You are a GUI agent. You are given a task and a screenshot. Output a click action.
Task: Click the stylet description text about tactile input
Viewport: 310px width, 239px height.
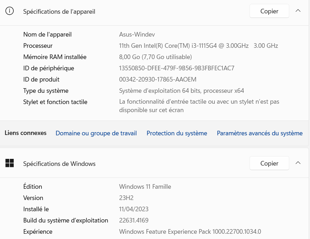tap(199, 106)
